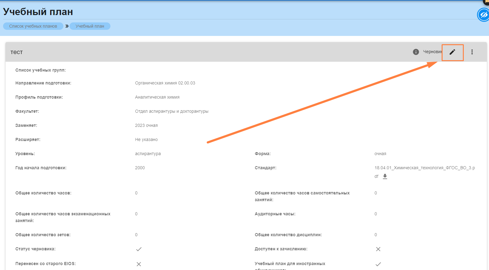489x270 pixels.
Task: Click the Отдел аспирантуры и докторантуры value
Action: (172, 111)
